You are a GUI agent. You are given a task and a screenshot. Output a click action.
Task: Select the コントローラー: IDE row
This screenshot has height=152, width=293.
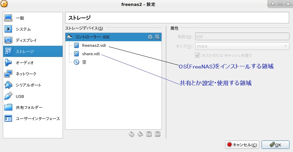(x=113, y=37)
